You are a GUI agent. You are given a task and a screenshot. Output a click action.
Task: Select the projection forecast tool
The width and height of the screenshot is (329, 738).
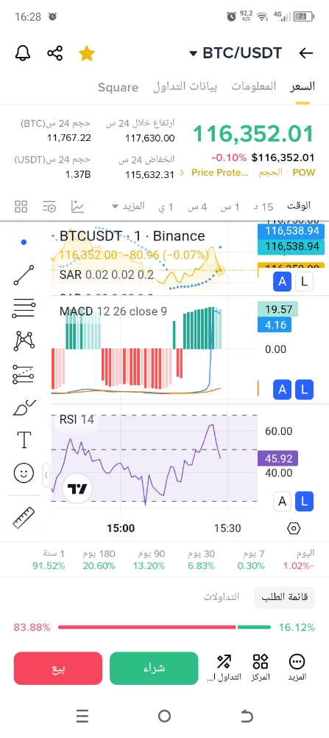click(24, 374)
